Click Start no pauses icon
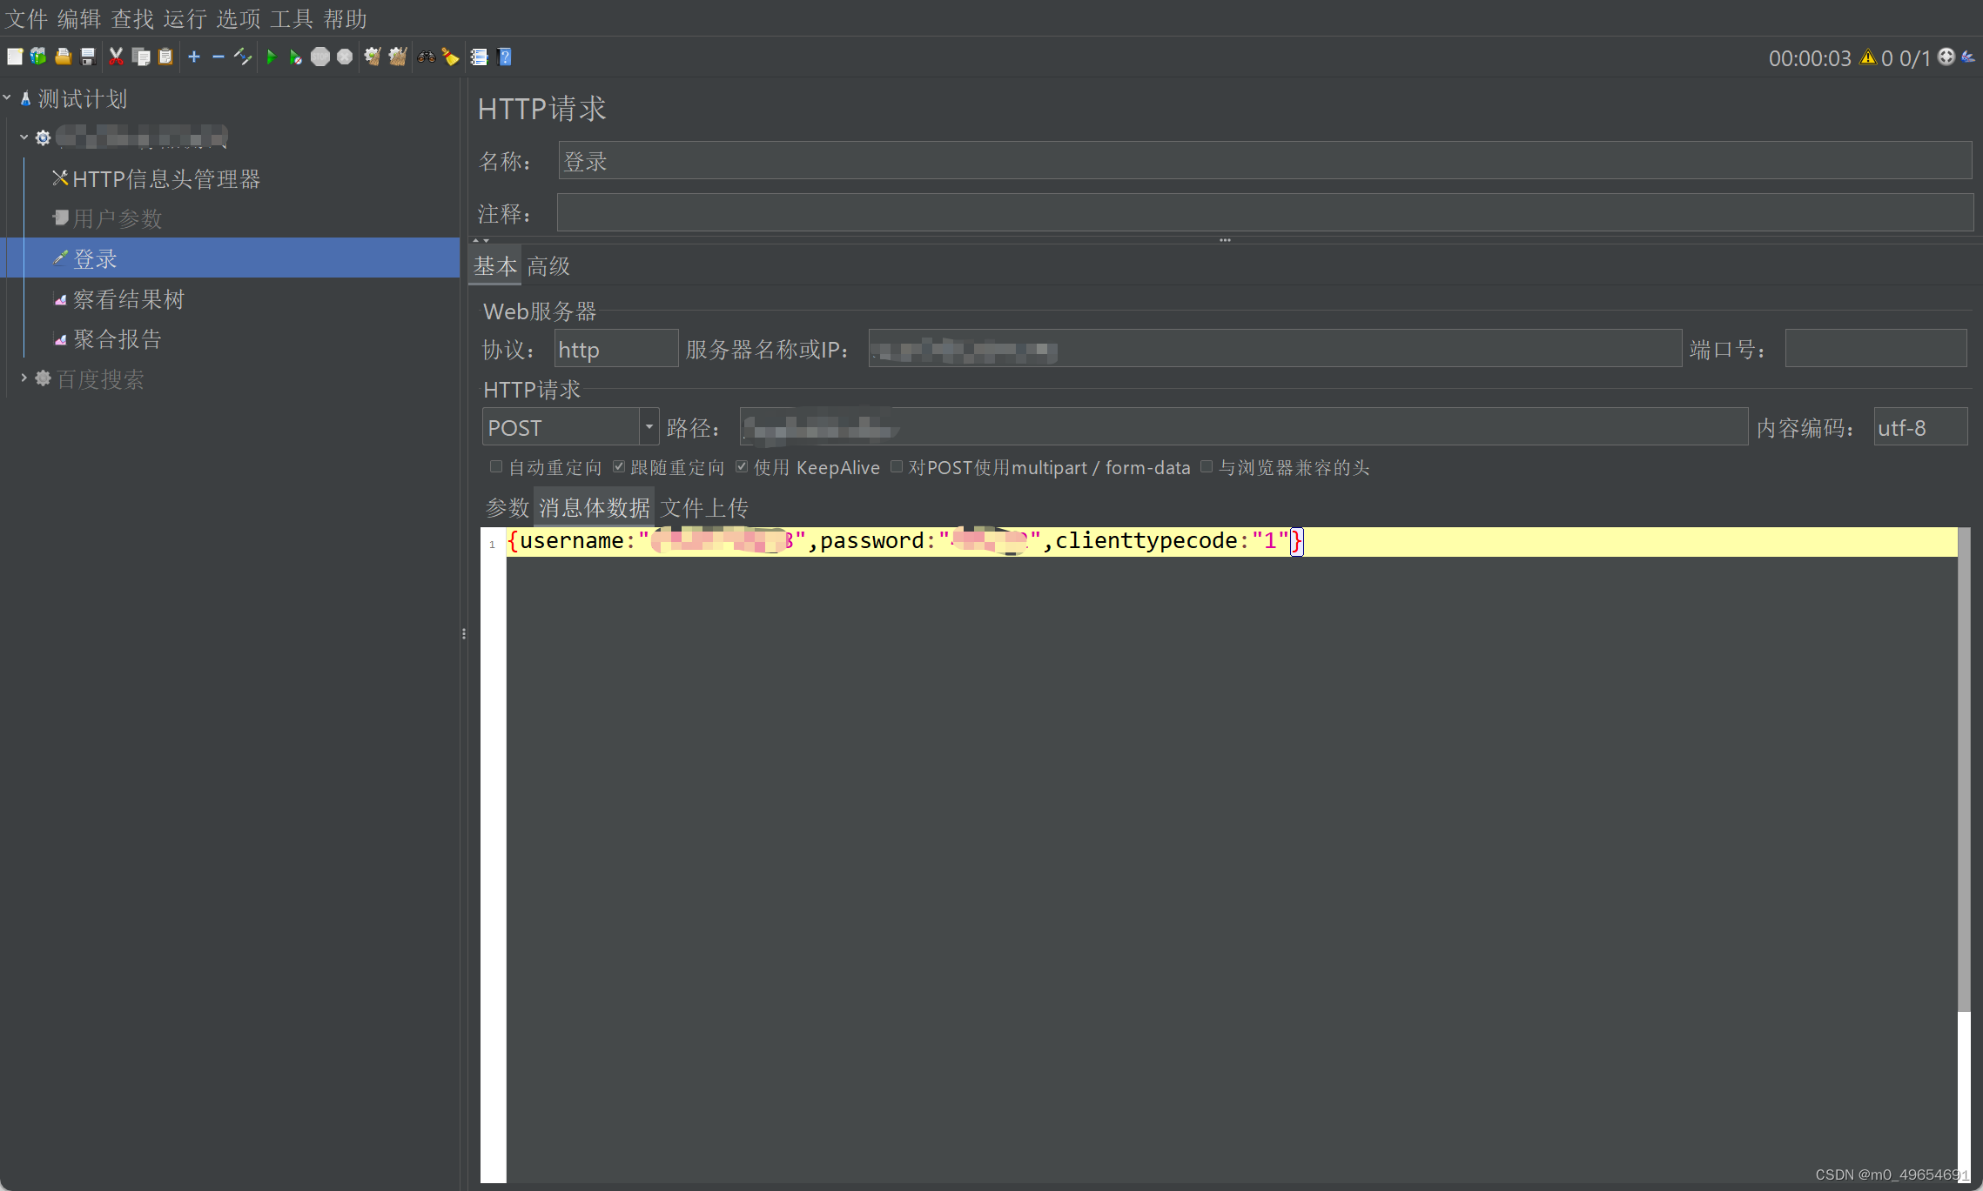Image resolution: width=1983 pixels, height=1191 pixels. (x=296, y=57)
